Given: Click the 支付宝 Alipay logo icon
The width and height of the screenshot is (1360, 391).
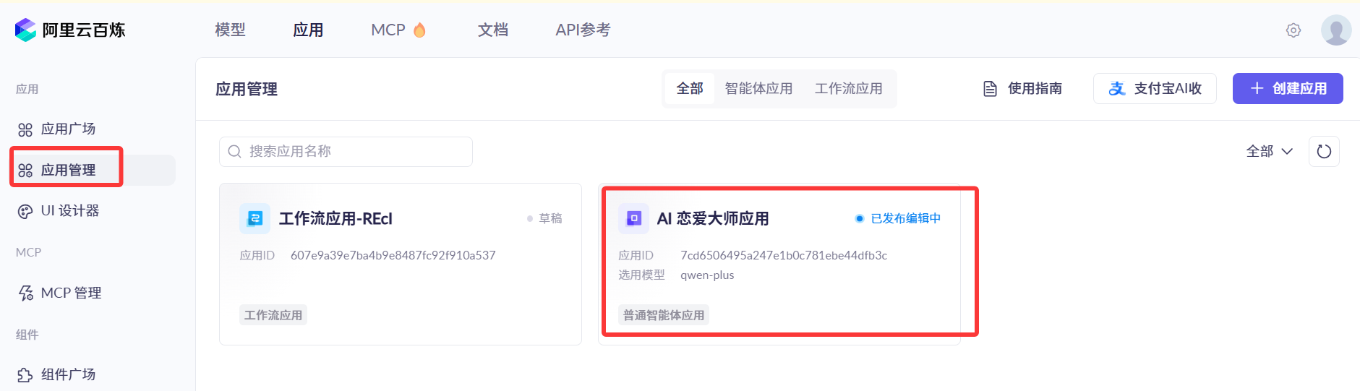Looking at the screenshot, I should [x=1117, y=88].
